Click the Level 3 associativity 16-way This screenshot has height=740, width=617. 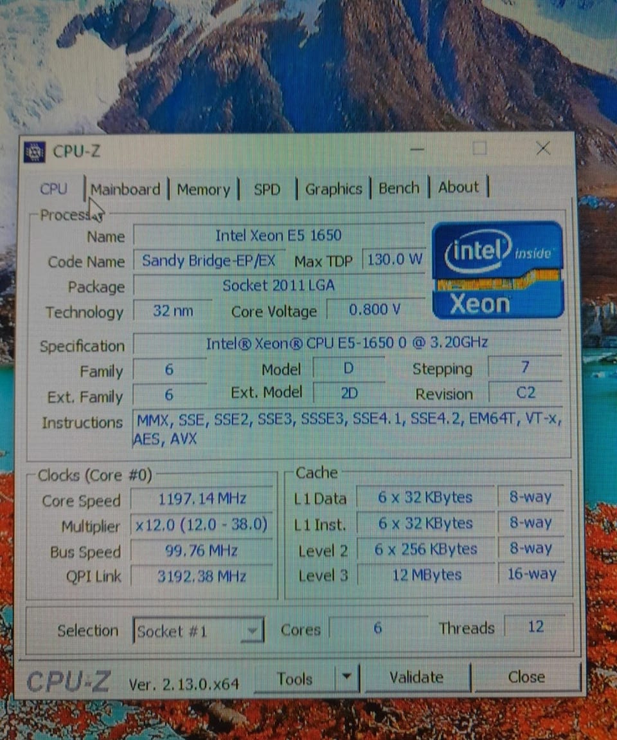pyautogui.click(x=532, y=574)
